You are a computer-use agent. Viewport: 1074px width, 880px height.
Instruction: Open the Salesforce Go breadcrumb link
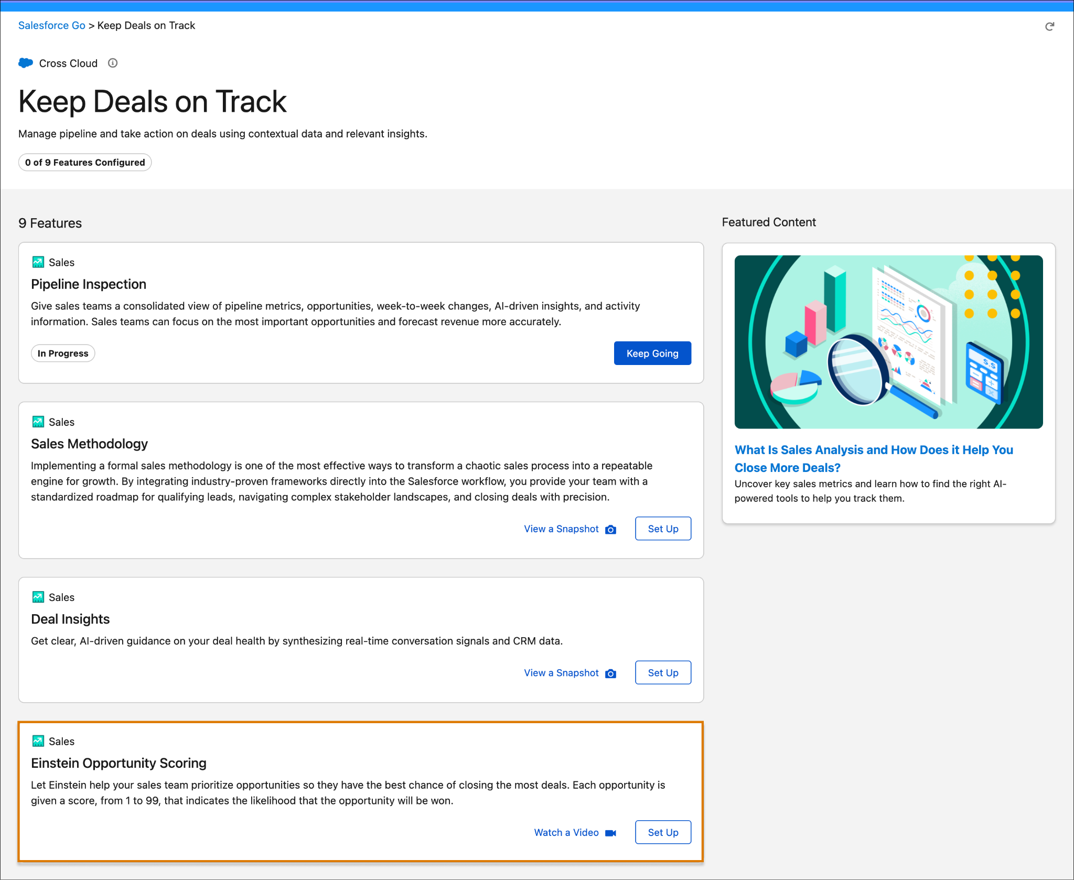51,25
